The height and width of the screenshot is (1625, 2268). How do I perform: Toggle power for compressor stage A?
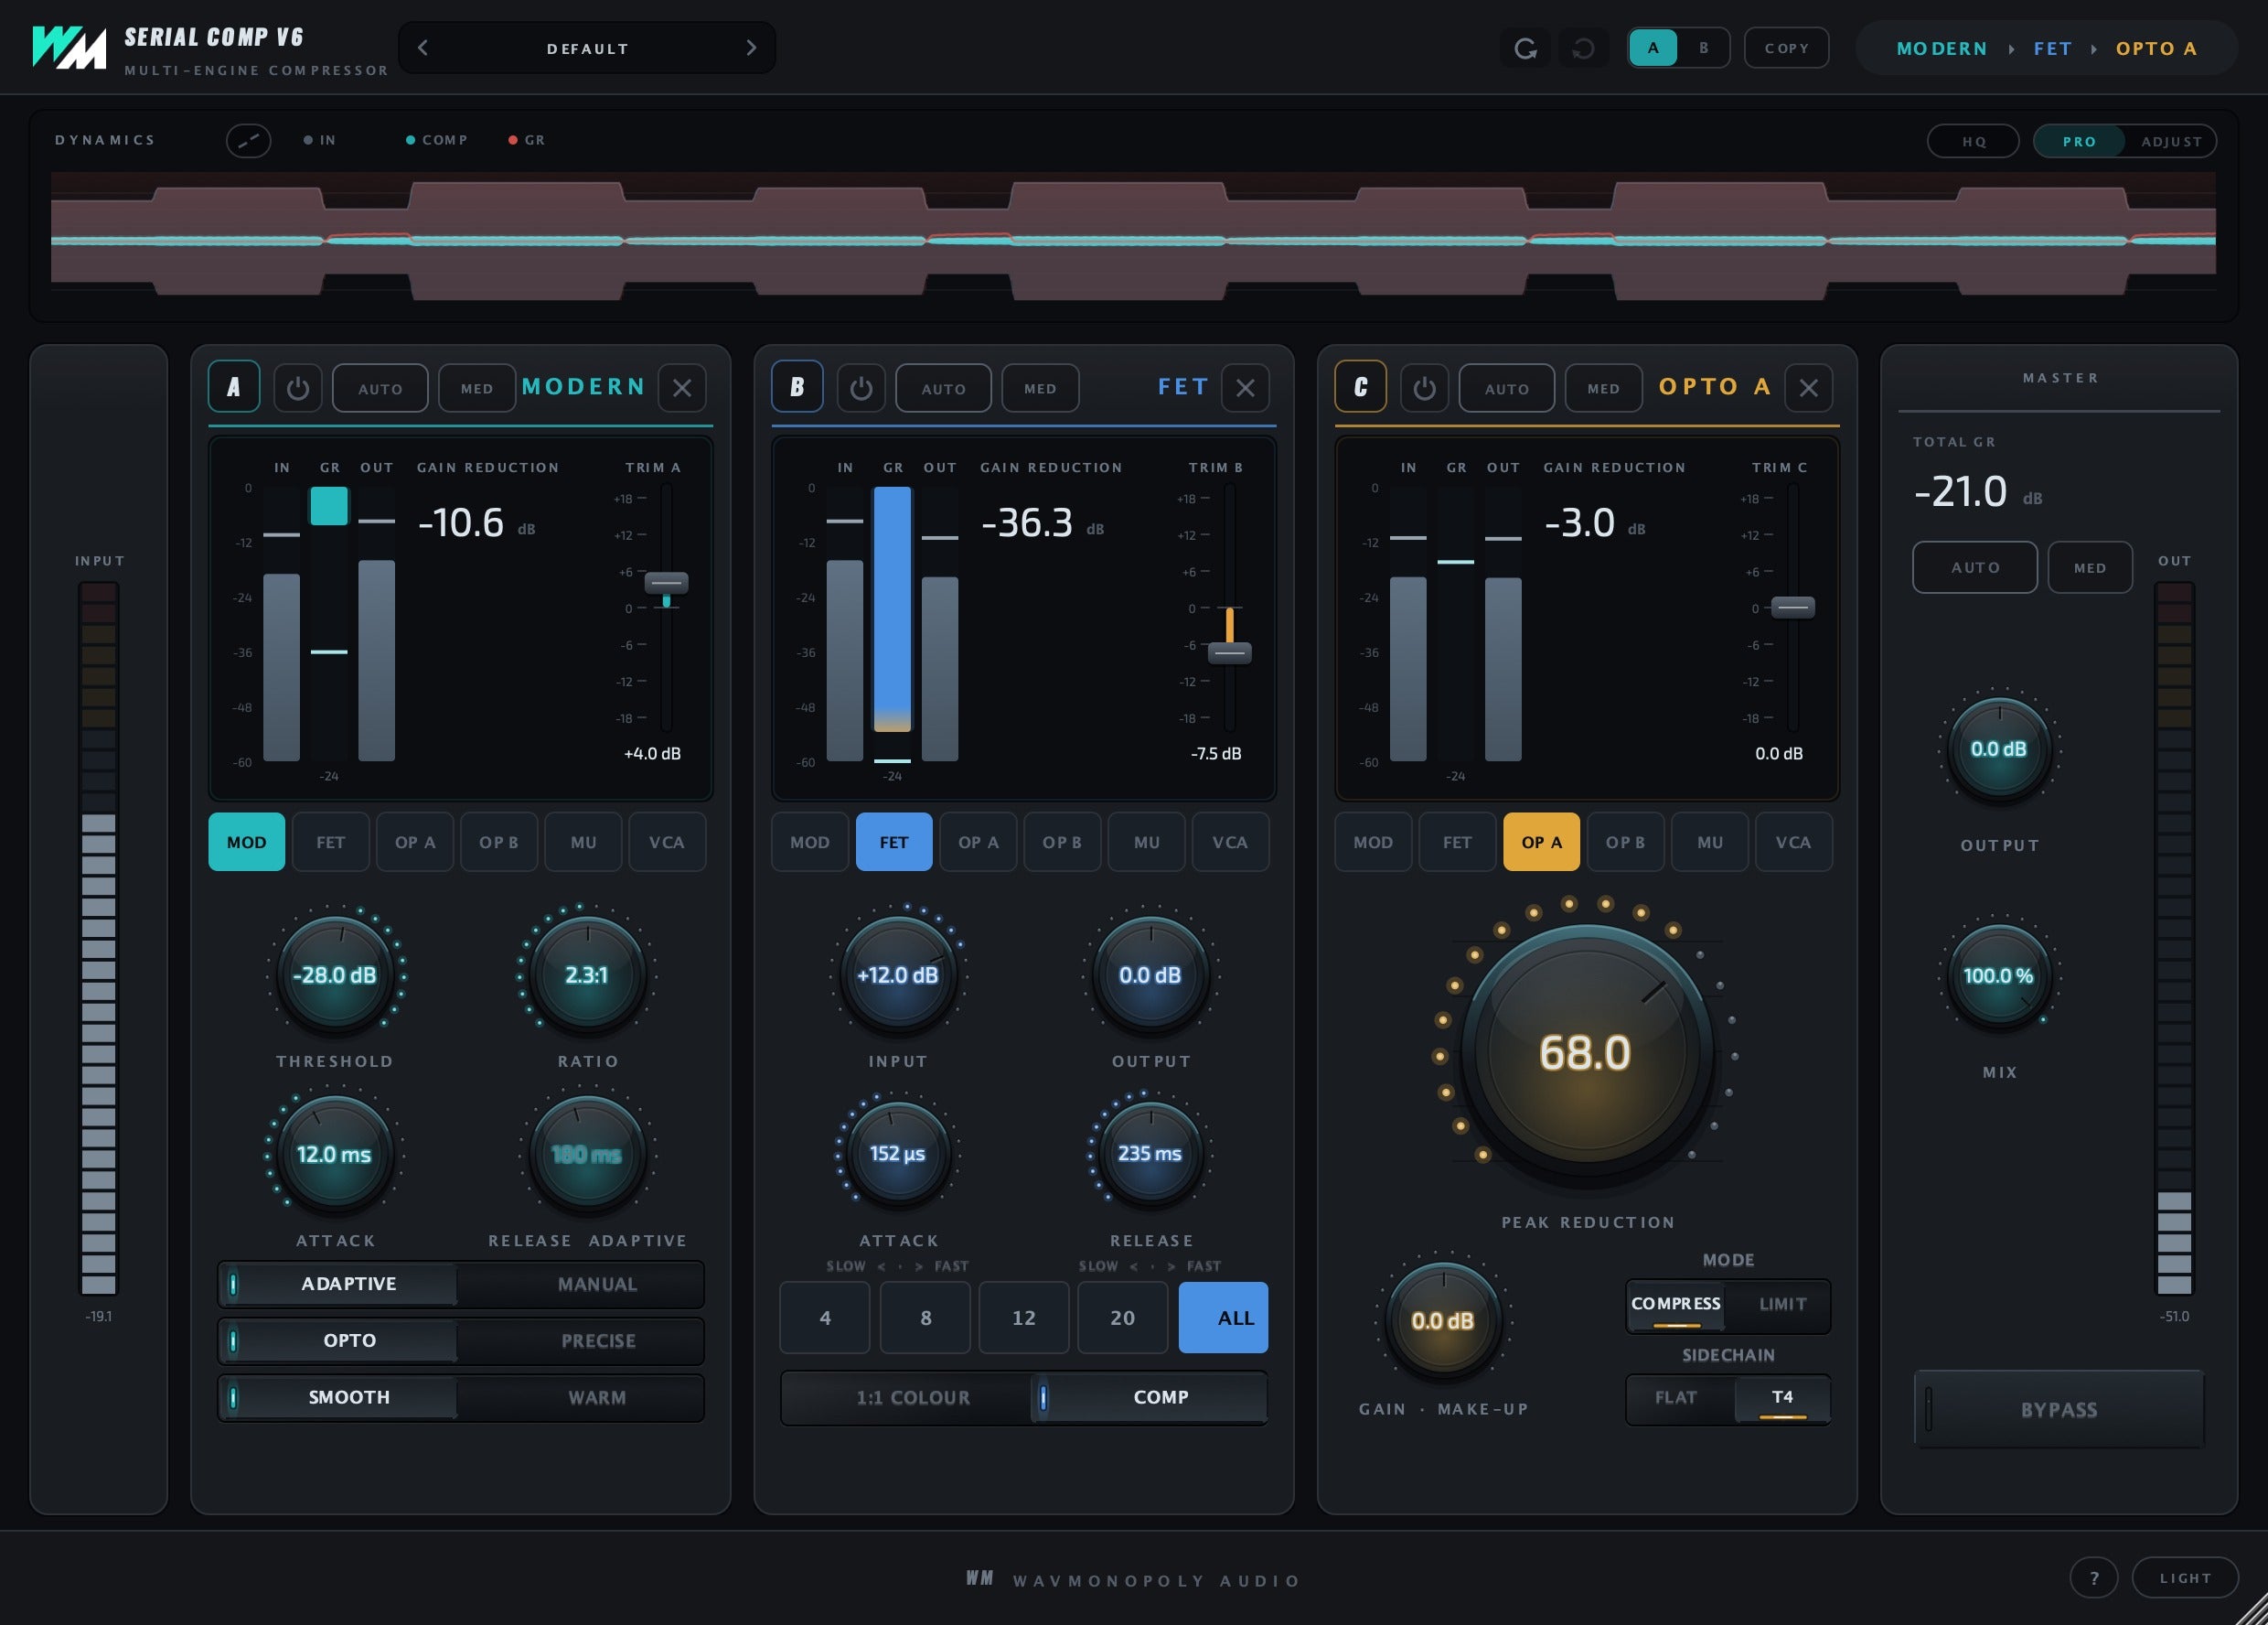tap(297, 387)
